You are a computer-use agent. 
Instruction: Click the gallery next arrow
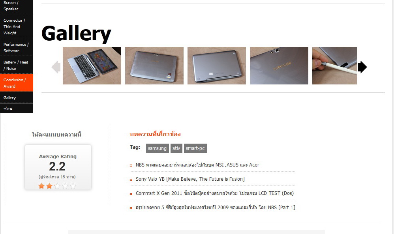click(362, 67)
